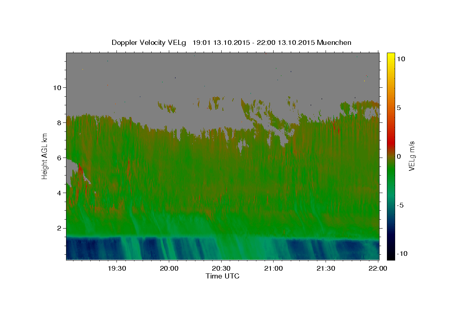Click the 20:30 time tick label
The width and height of the screenshot is (469, 312).
pos(221,268)
